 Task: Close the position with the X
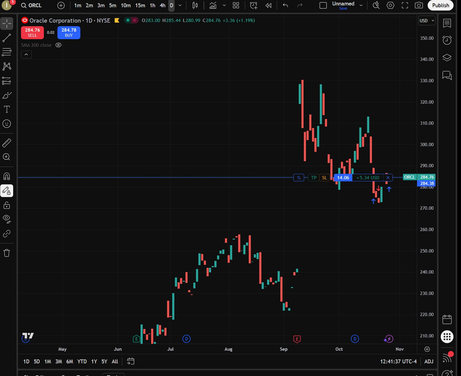388,178
